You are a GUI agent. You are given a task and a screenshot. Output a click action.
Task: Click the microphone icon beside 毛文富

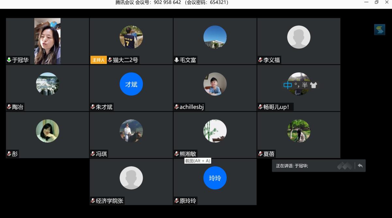[x=176, y=60]
